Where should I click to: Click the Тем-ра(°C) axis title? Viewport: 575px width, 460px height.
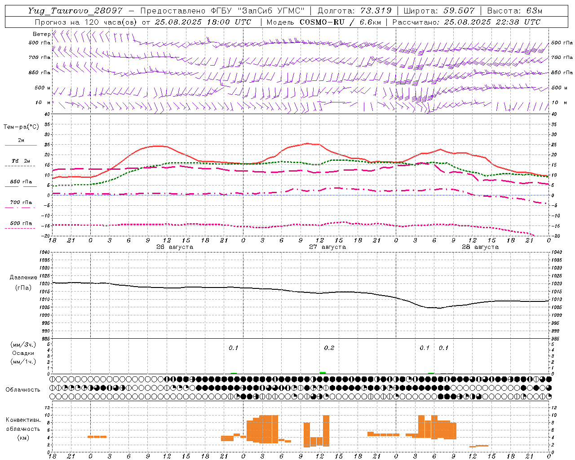[21, 127]
